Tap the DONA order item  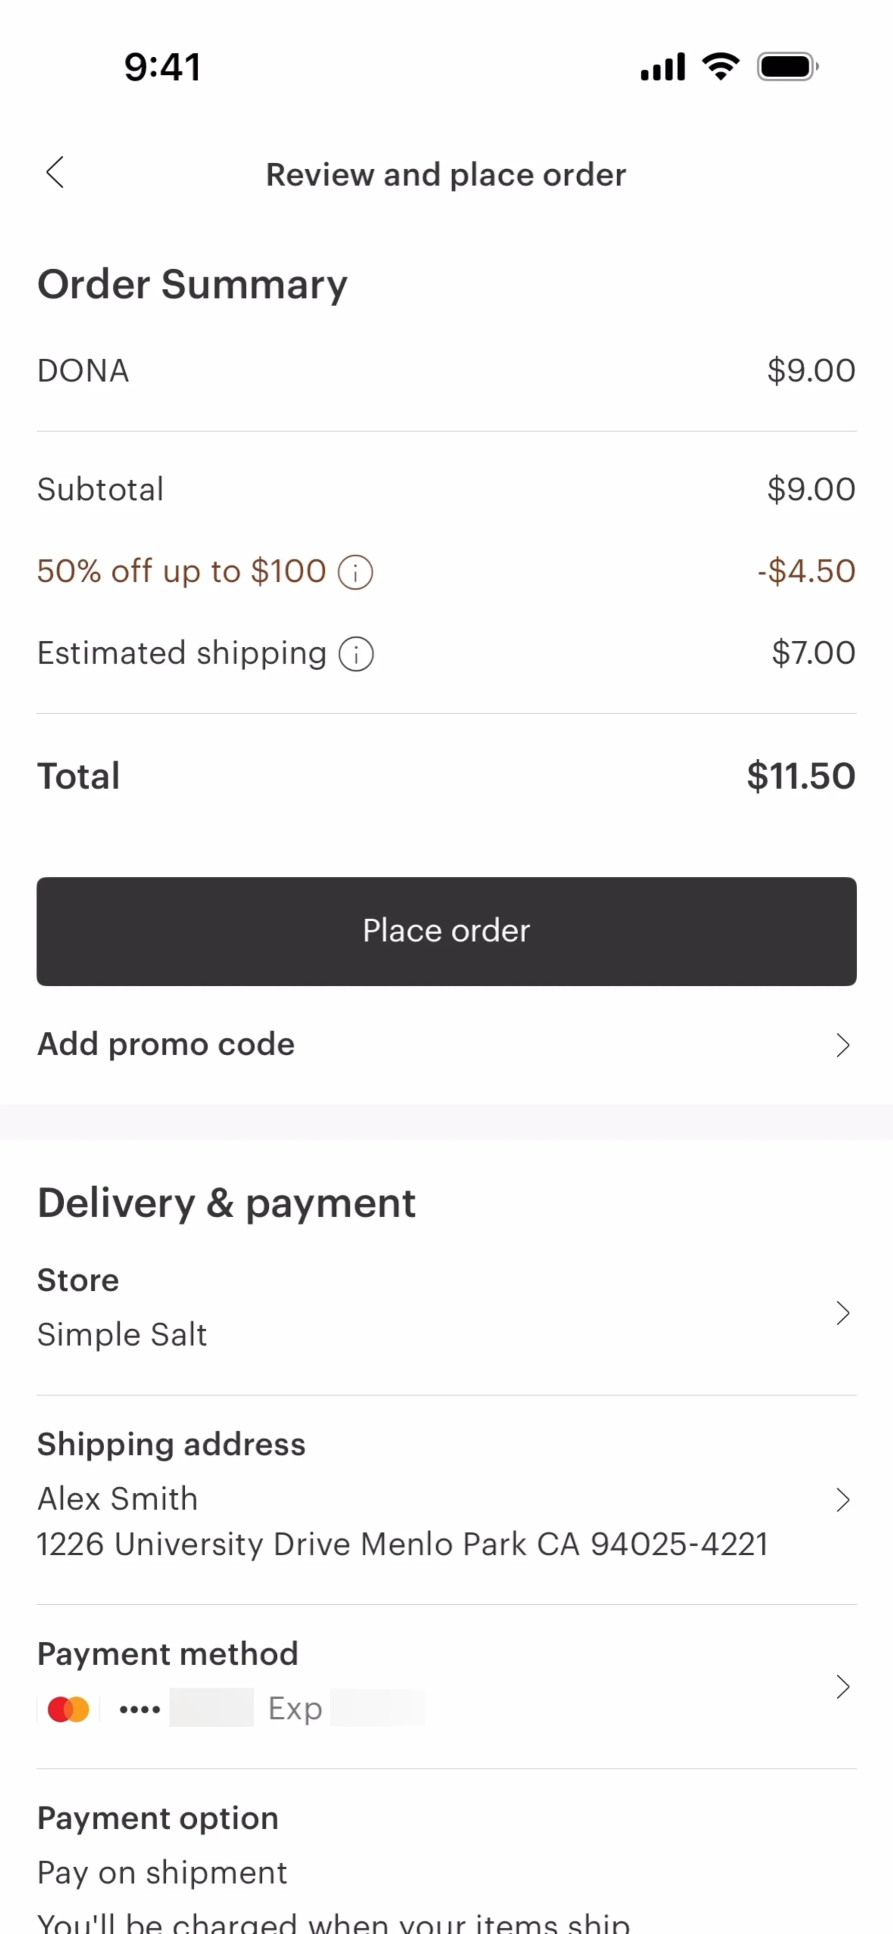[83, 371]
